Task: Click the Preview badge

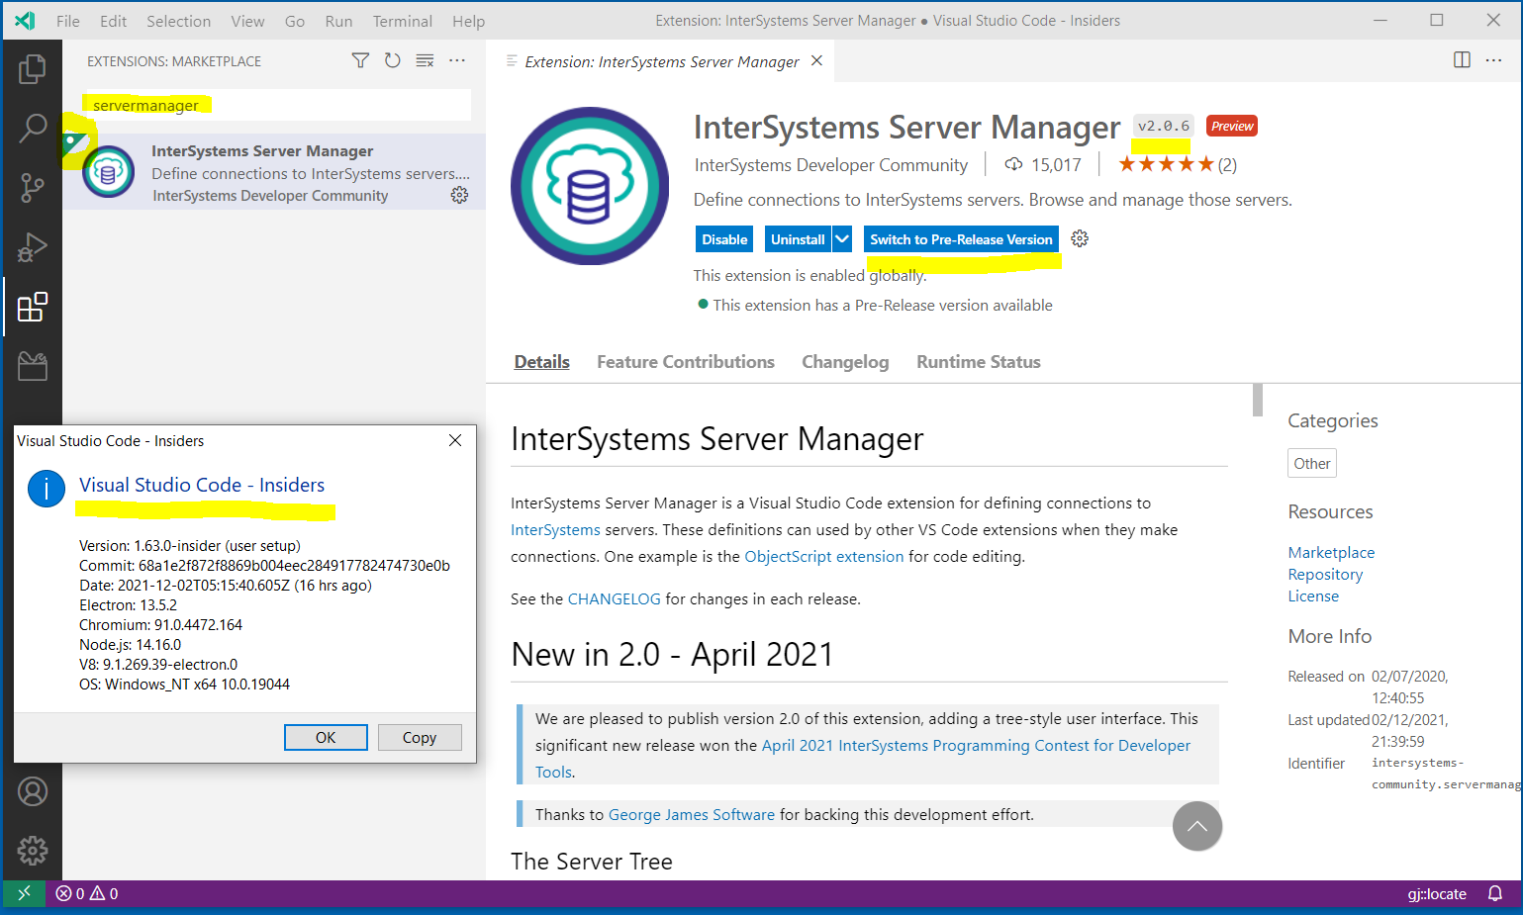Action: pos(1232,126)
